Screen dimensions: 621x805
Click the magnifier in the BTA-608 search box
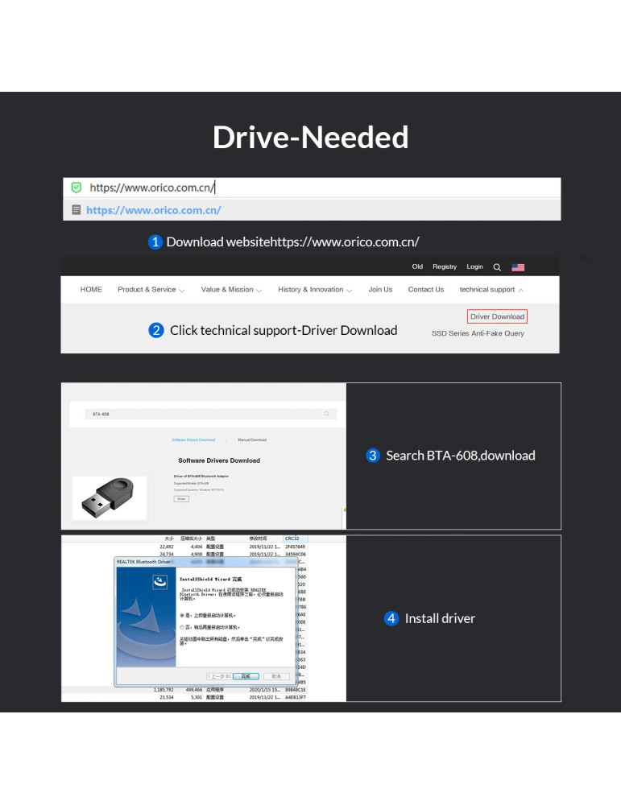326,414
